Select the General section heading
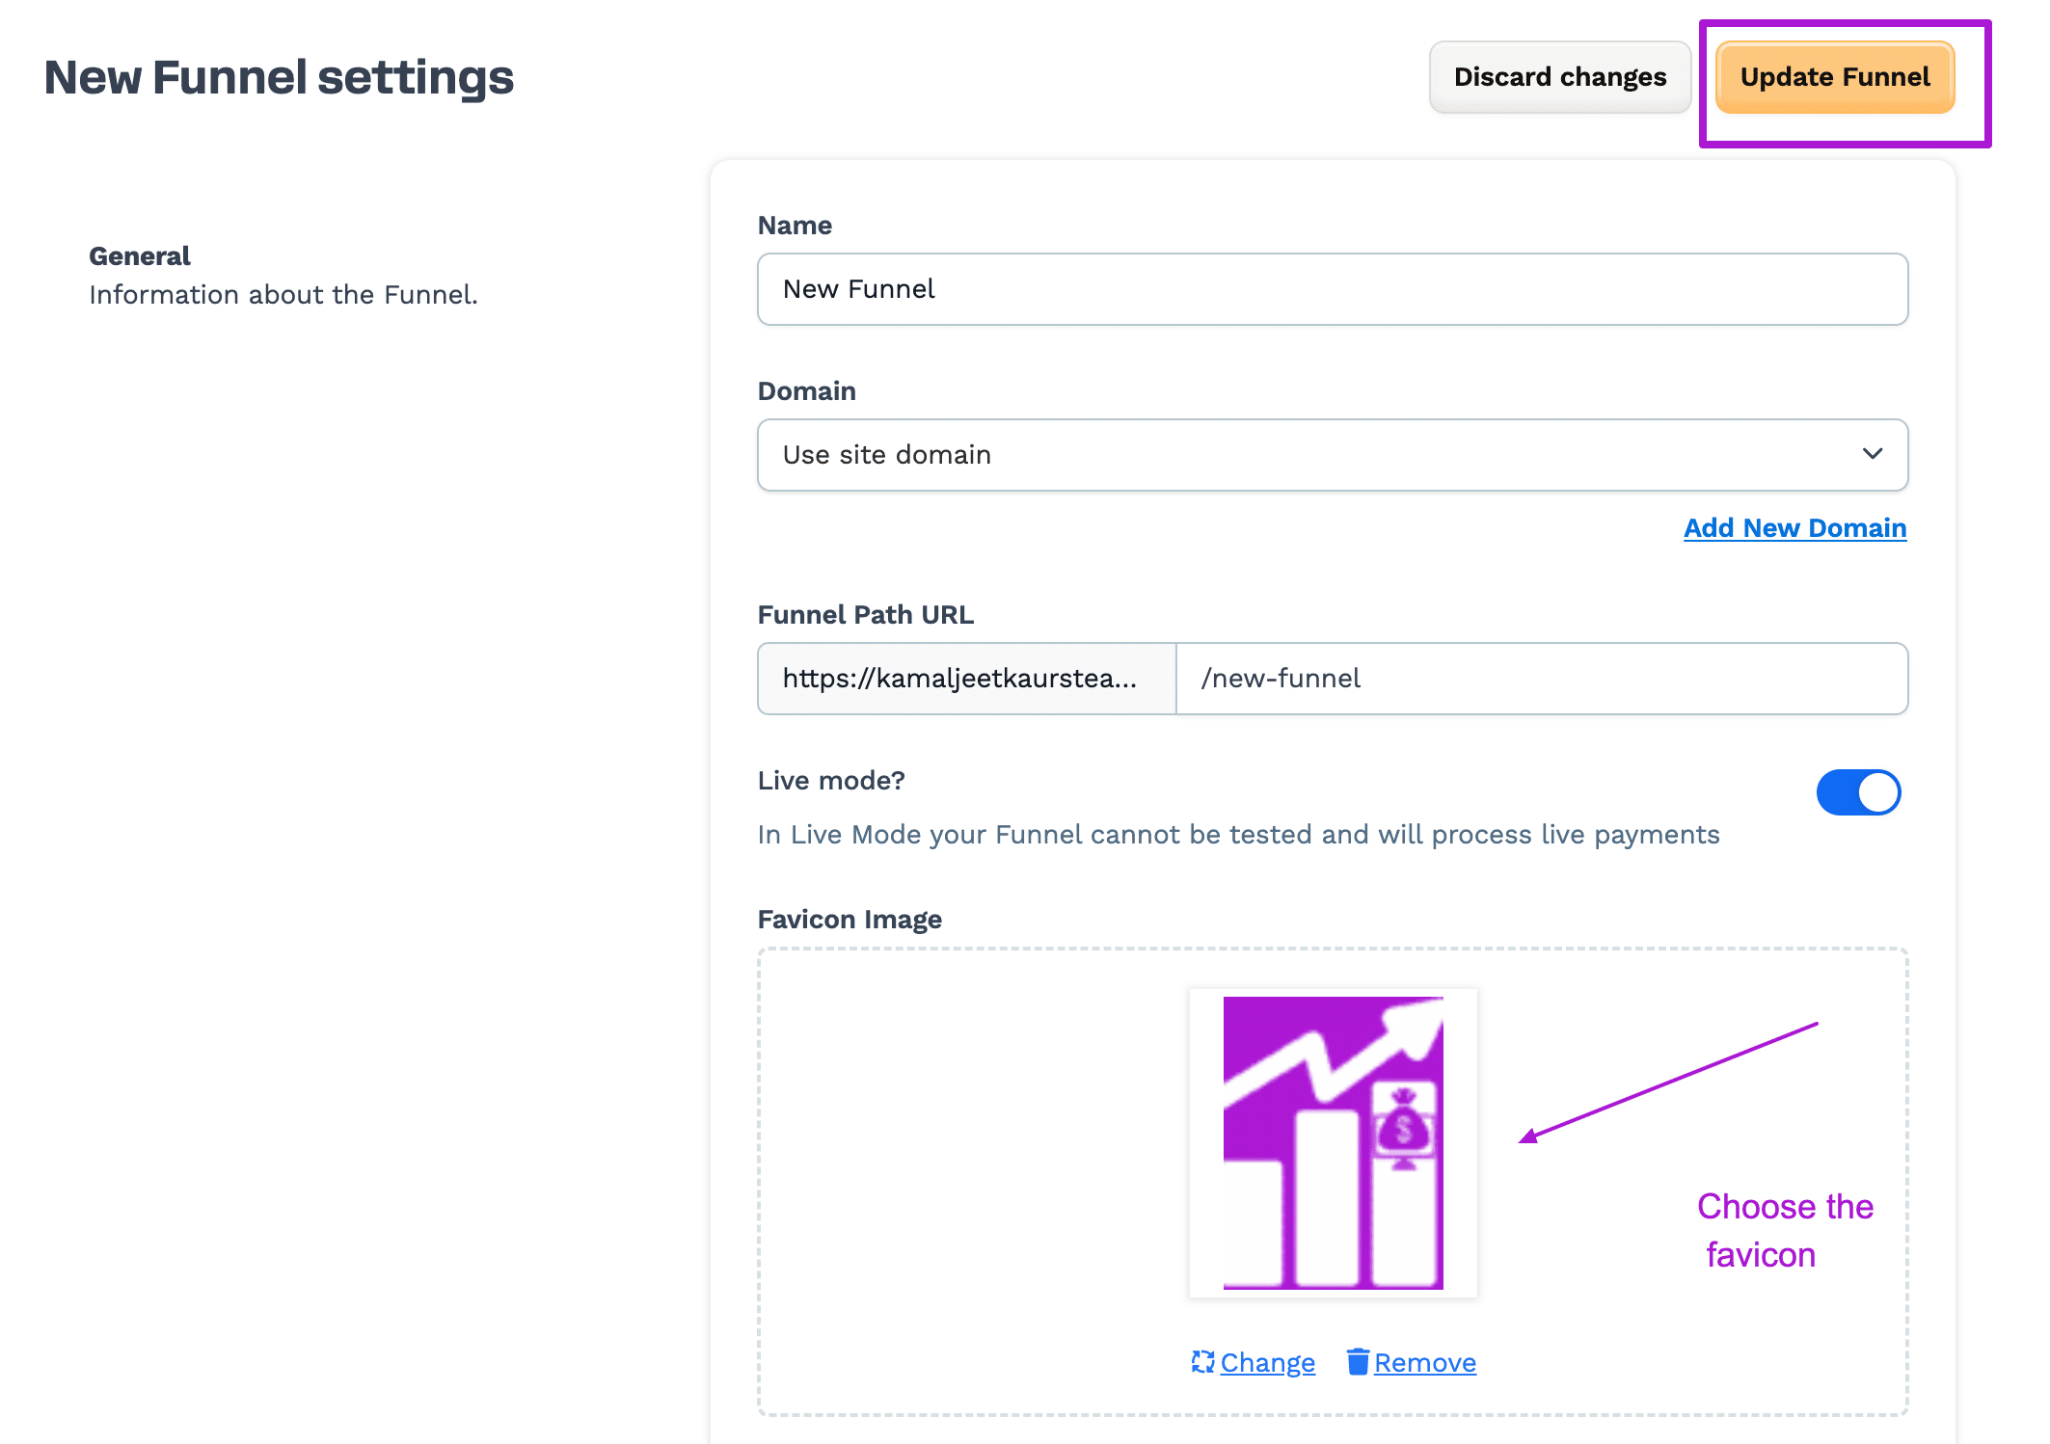2050x1444 pixels. [140, 256]
